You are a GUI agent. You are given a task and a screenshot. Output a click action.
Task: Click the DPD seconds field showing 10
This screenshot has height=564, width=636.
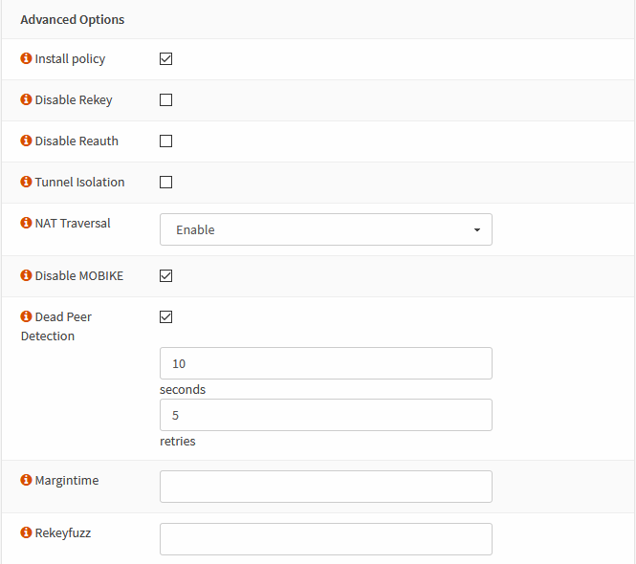(326, 363)
